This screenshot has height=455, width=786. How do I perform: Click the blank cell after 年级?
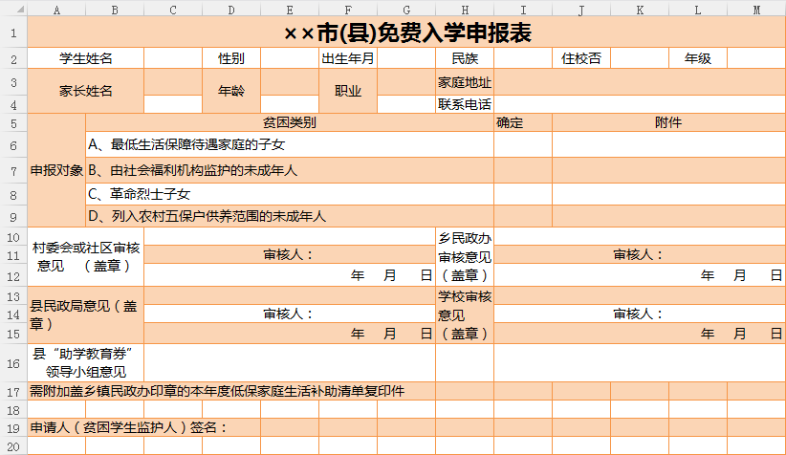tap(755, 58)
